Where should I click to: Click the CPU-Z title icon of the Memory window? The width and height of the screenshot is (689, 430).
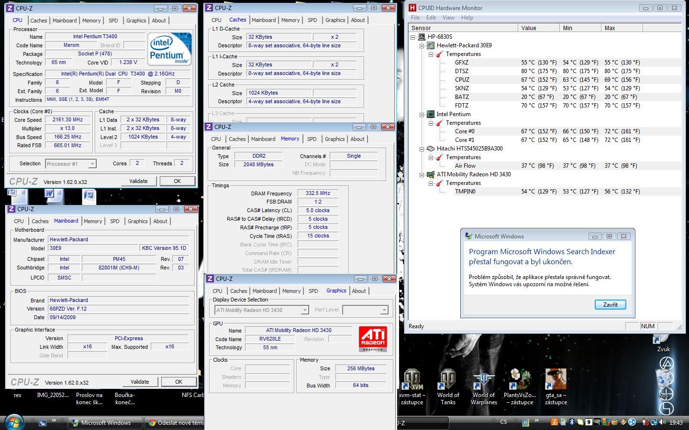tap(209, 127)
